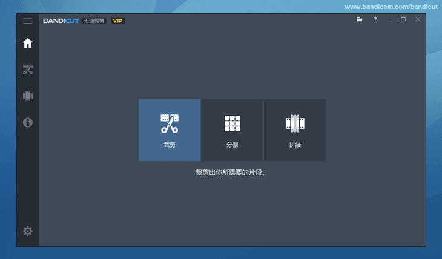
Task: Open the hamburger menu in the sidebar
Action: (28, 21)
